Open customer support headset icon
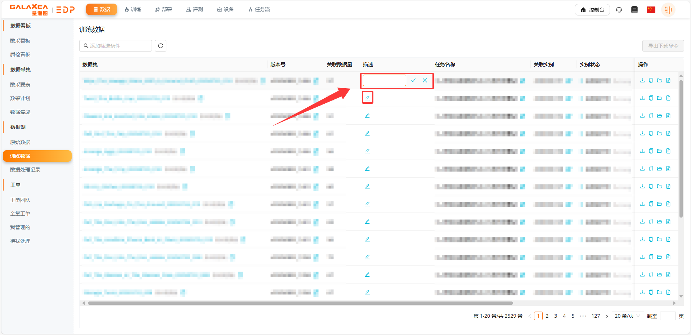The width and height of the screenshot is (691, 335). (619, 10)
